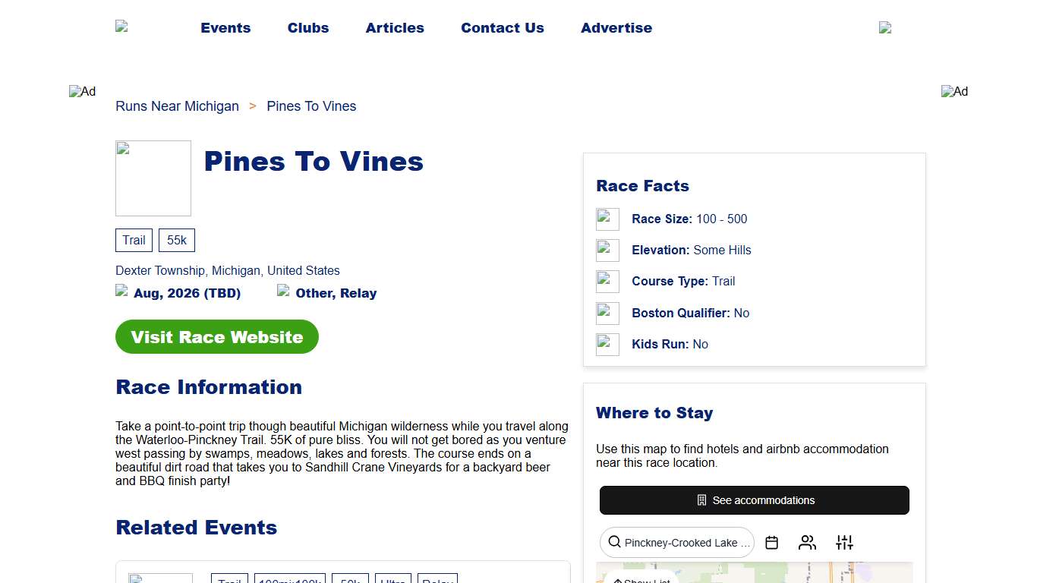Toggle the Trail tag under the race title
The width and height of the screenshot is (1037, 583).
click(x=134, y=240)
